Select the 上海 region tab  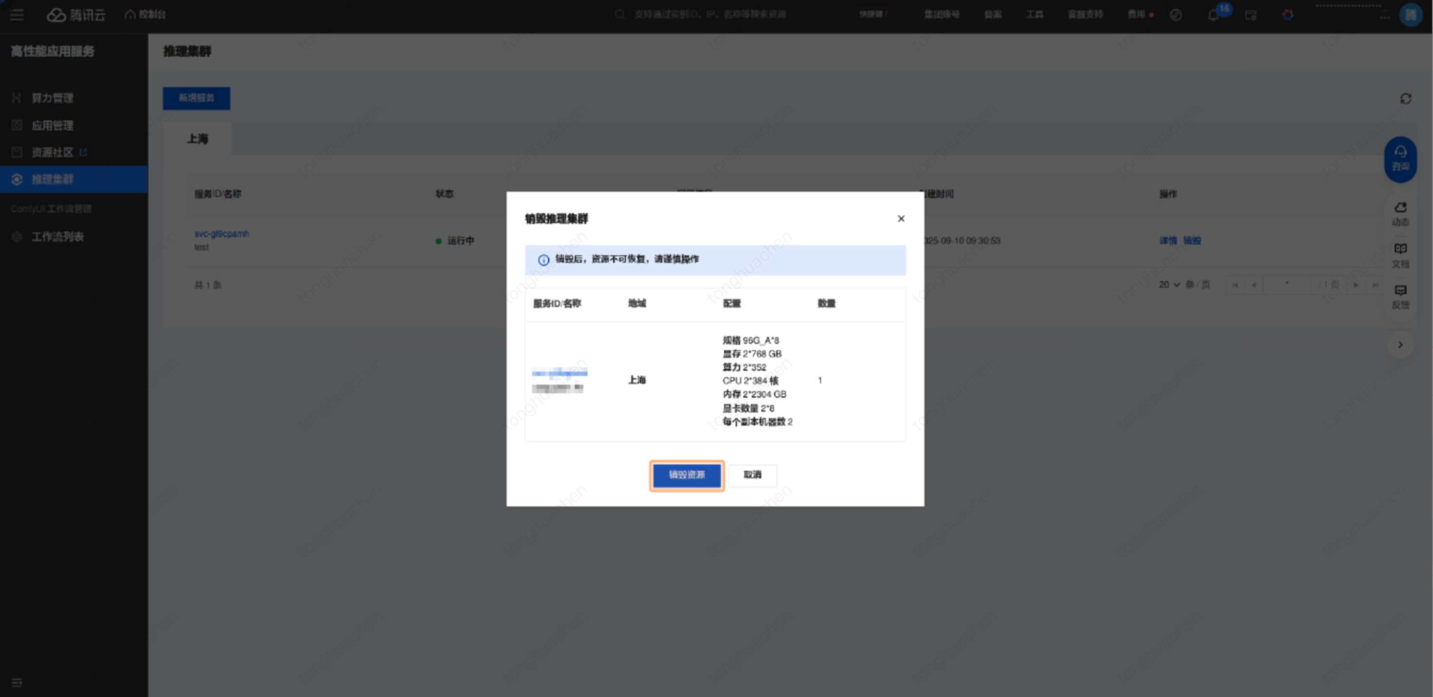point(197,138)
